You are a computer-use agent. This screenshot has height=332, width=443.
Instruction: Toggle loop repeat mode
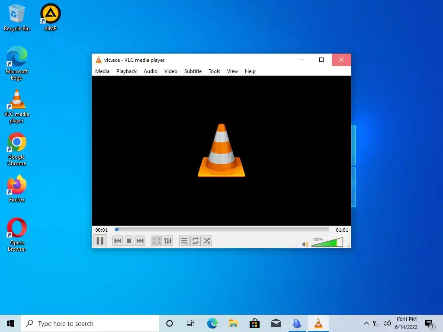pyautogui.click(x=196, y=241)
